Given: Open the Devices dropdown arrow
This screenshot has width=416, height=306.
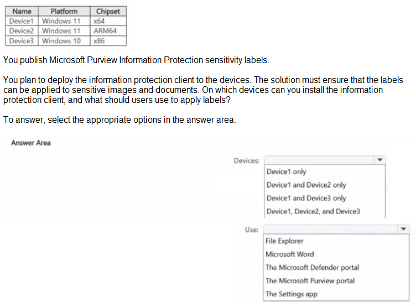Looking at the screenshot, I should pos(379,160).
